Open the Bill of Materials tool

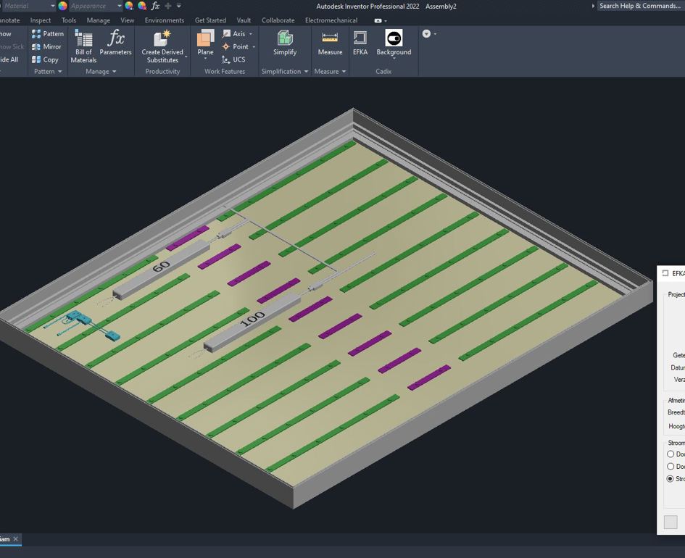click(x=83, y=46)
